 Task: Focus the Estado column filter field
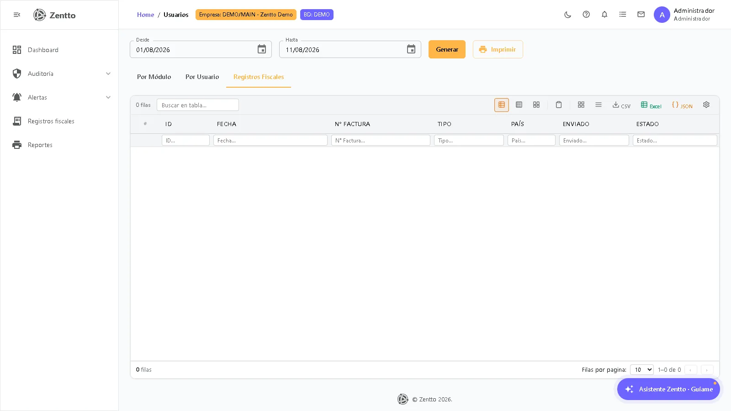pos(675,140)
